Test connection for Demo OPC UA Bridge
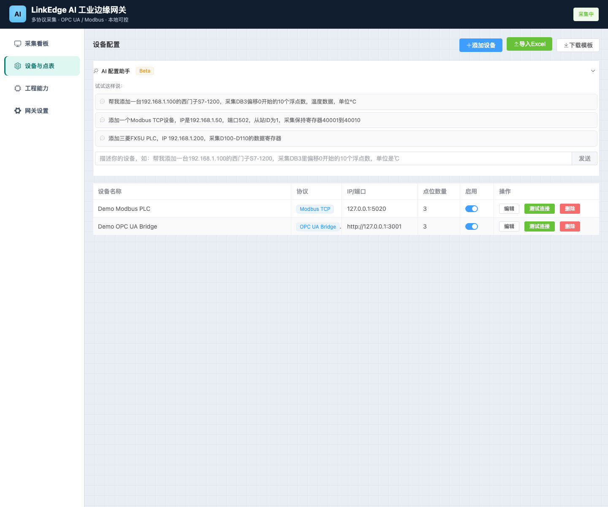The height and width of the screenshot is (507, 608). [540, 226]
